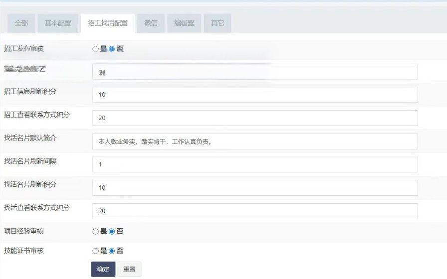This screenshot has height=279, width=447.
Task: Switch to the 全部 tab
Action: (21, 23)
